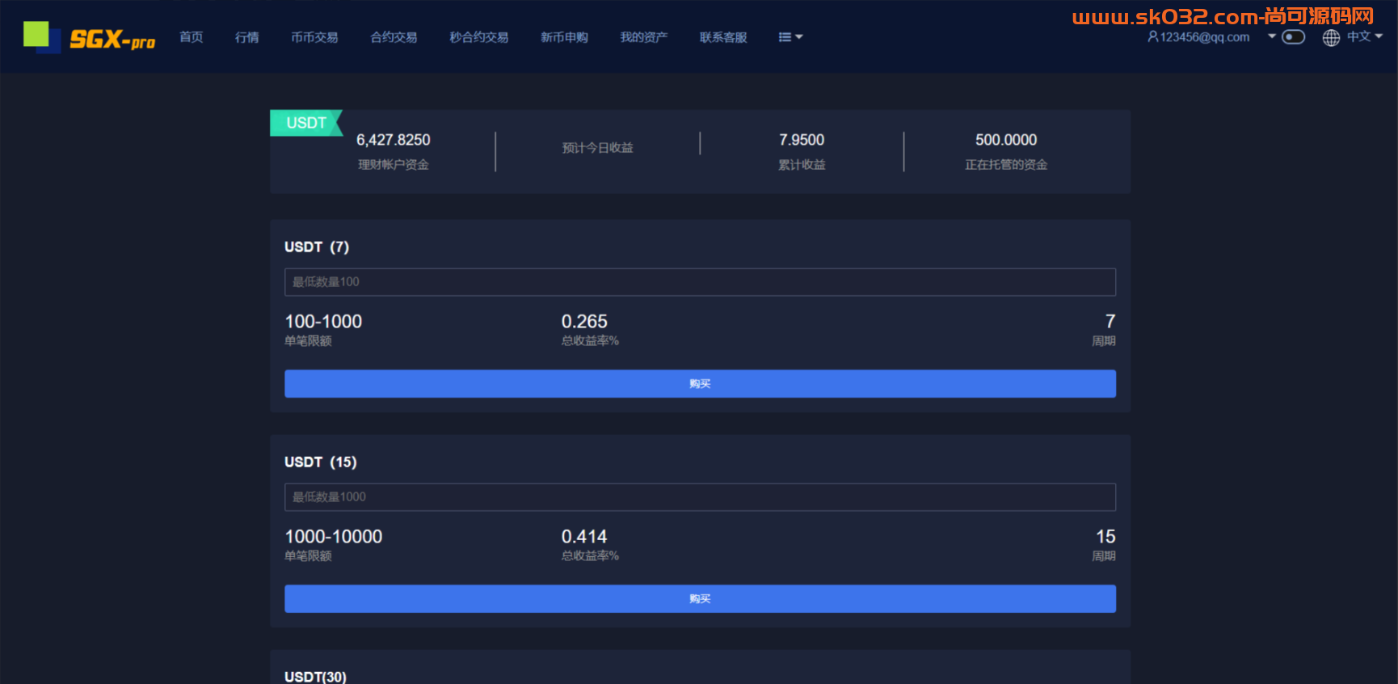
Task: Click the 6,427.8250 account balance value
Action: (x=394, y=140)
